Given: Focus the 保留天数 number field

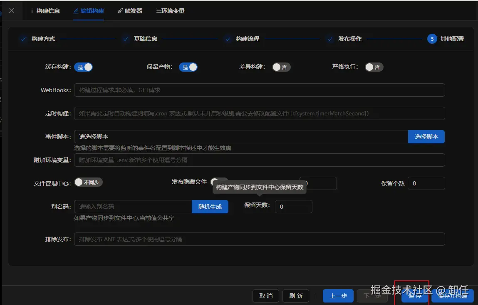Looking at the screenshot, I should (294, 207).
